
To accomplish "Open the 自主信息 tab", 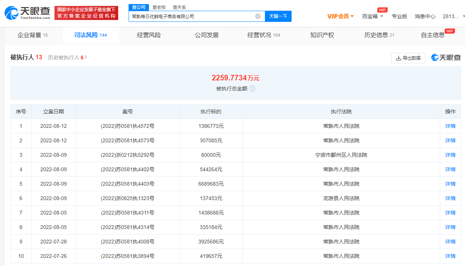I will tap(433, 35).
